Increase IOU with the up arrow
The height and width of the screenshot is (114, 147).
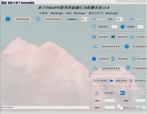click(123, 18)
